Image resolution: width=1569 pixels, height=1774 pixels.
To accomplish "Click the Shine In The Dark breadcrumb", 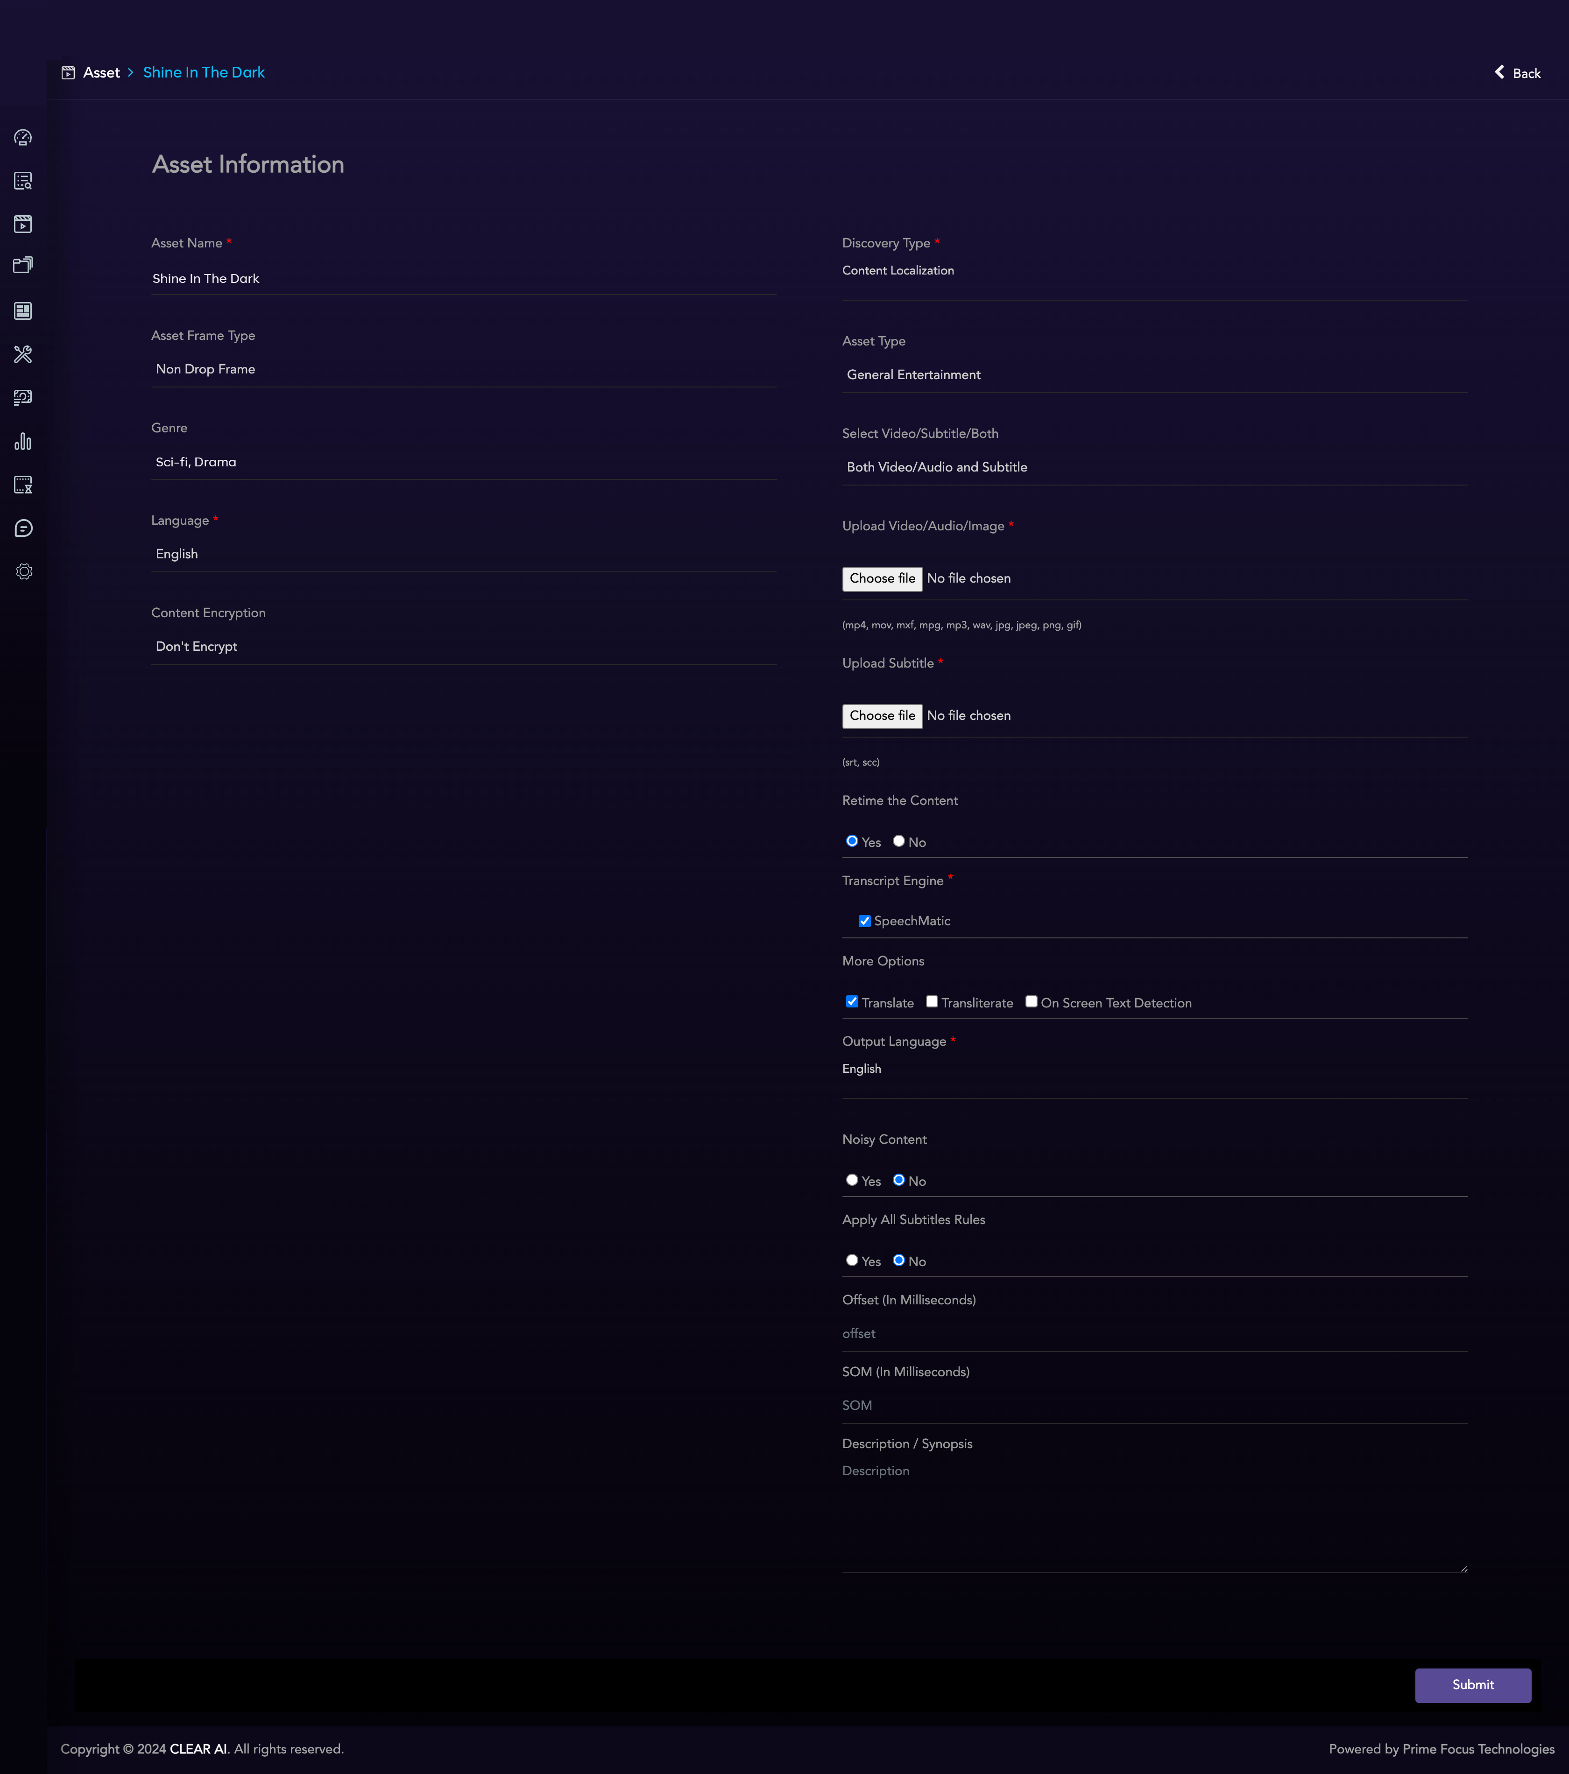I will point(204,73).
